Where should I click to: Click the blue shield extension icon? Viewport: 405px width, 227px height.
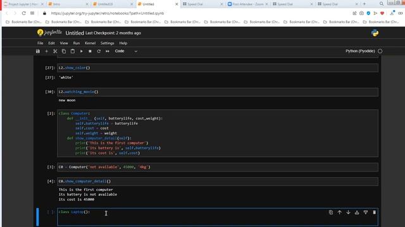[368, 13]
